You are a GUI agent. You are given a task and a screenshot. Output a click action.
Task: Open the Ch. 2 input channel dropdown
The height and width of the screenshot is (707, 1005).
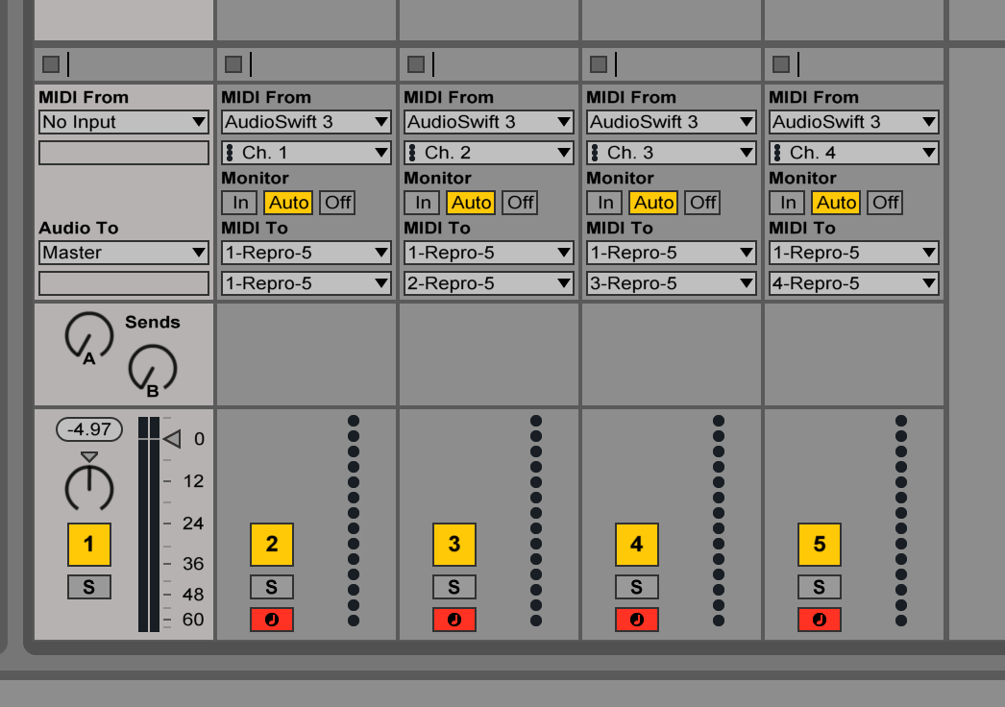point(489,153)
